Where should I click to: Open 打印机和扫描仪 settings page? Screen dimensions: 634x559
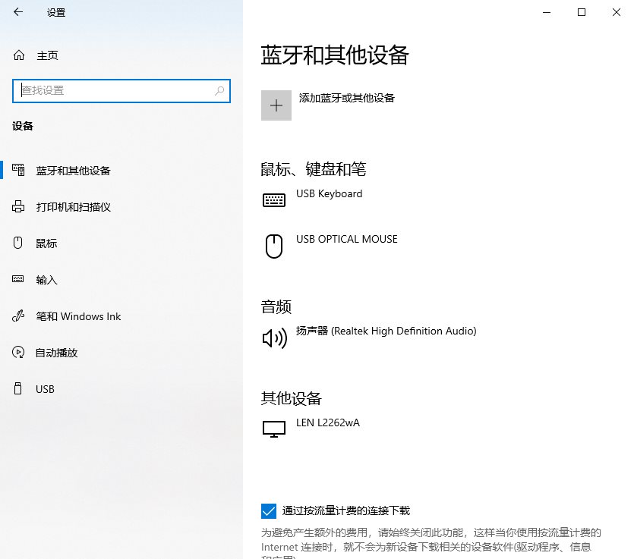pos(121,207)
